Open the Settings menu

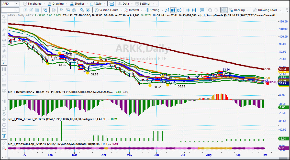click(x=145, y=4)
